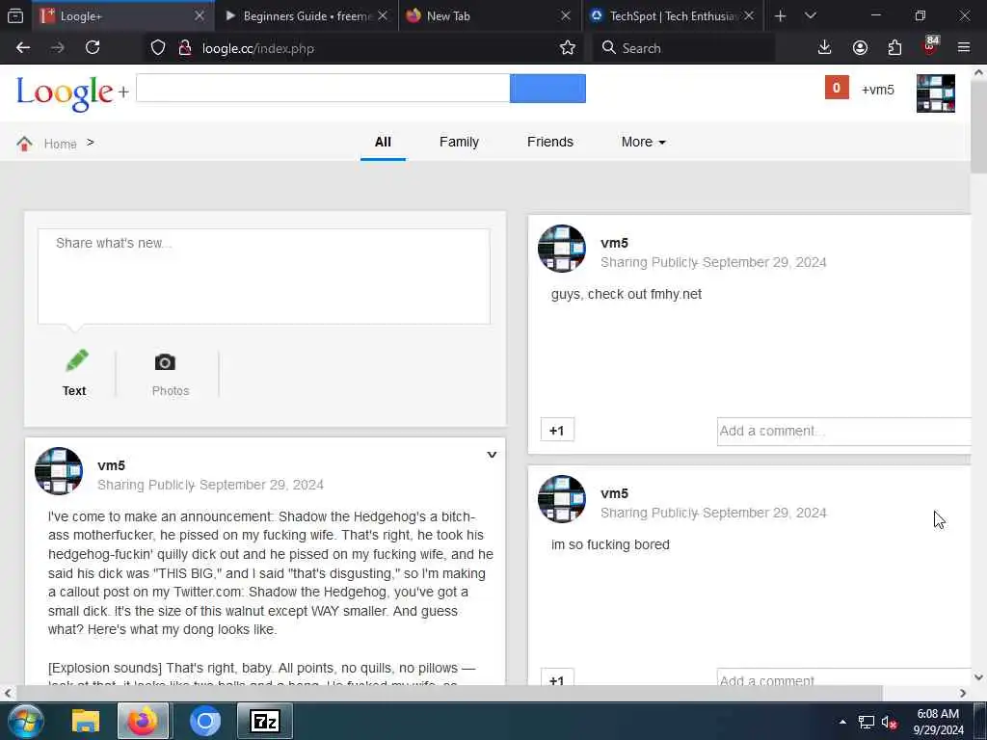Click the Firefox forward arrow button
This screenshot has width=987, height=740.
point(58,48)
